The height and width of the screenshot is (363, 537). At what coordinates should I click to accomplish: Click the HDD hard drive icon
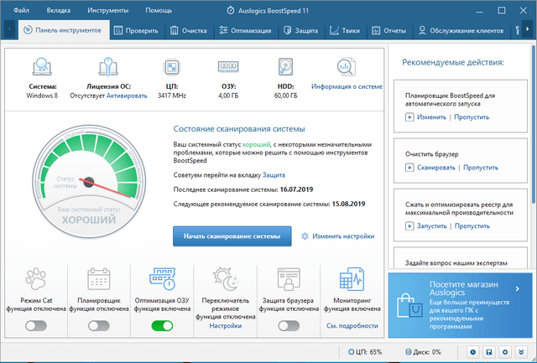coord(286,66)
